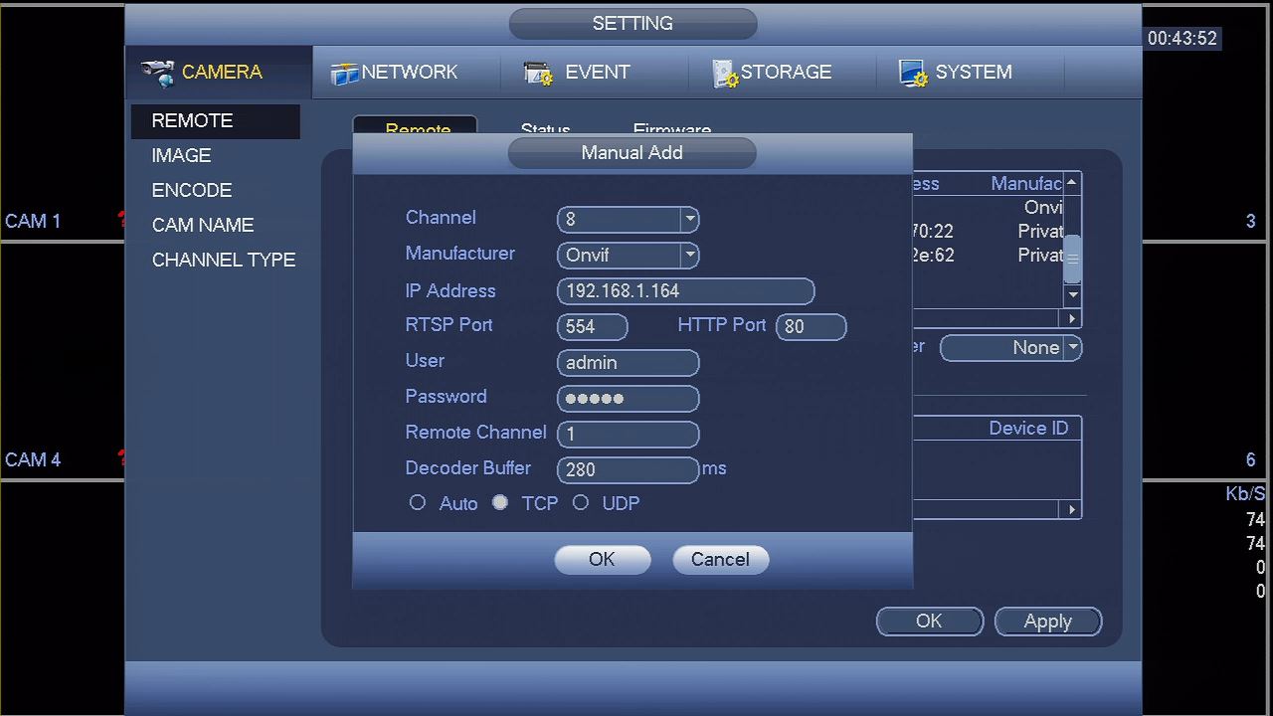Screen dimensions: 1273x716
Task: Apply the camera settings
Action: (x=1047, y=621)
